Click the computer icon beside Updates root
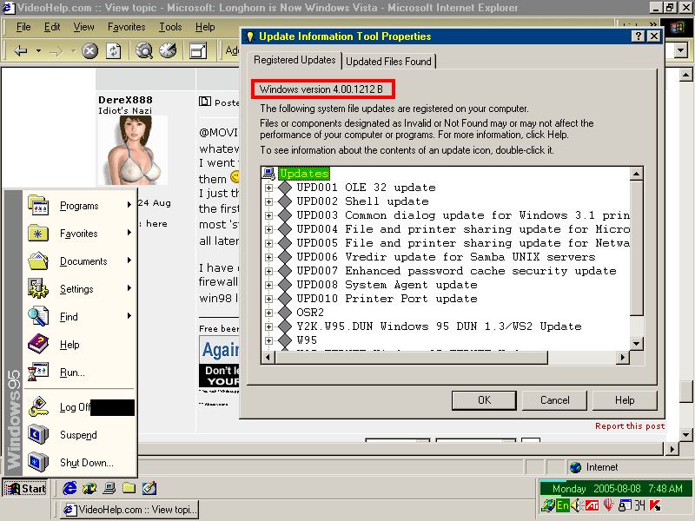The image size is (695, 521). [x=268, y=173]
